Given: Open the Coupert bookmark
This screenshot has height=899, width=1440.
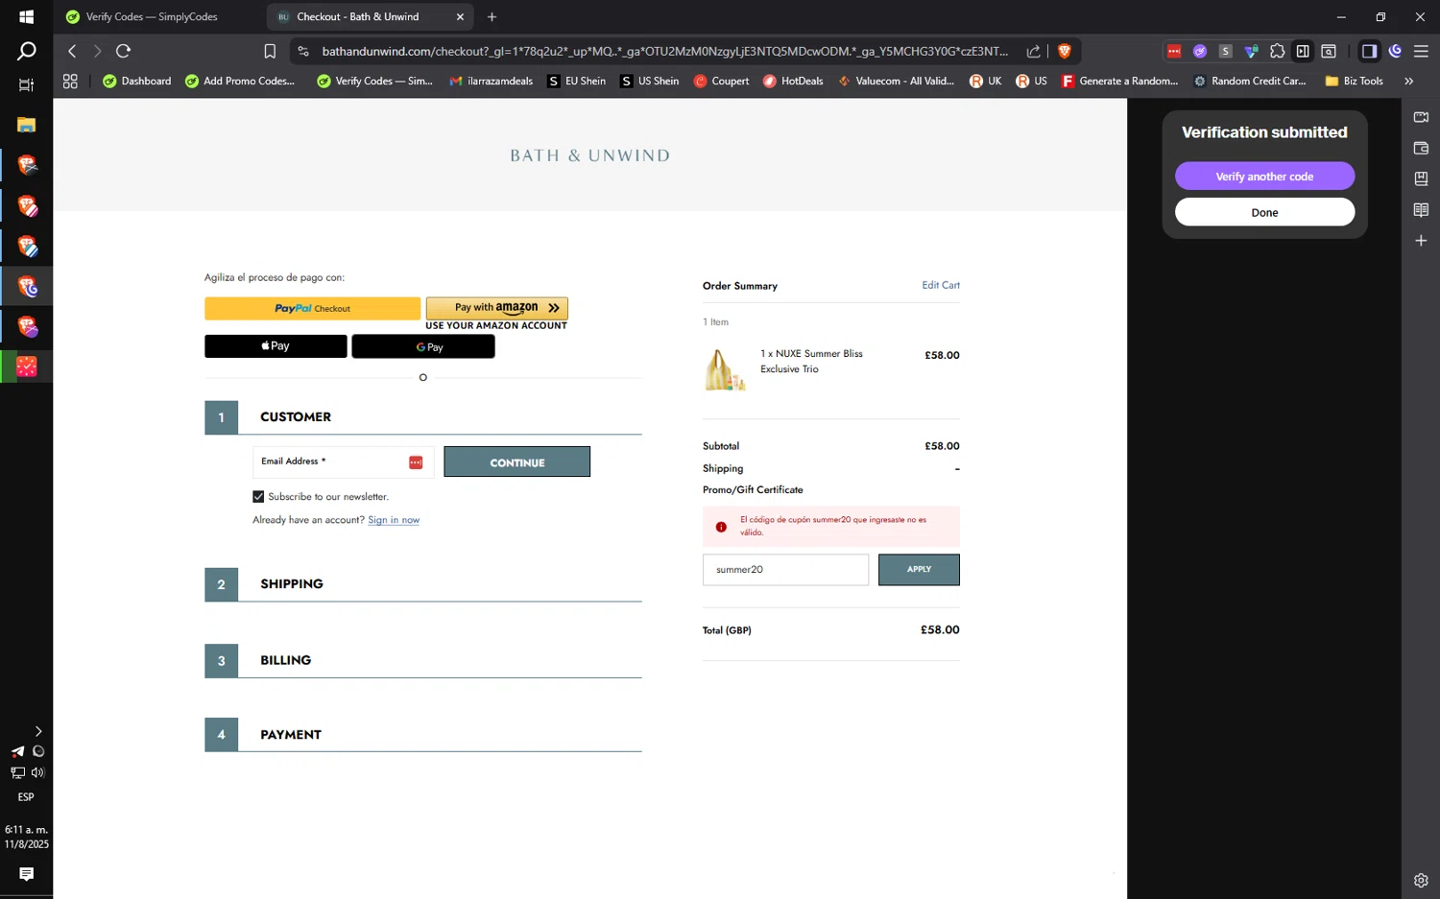Looking at the screenshot, I should (721, 82).
